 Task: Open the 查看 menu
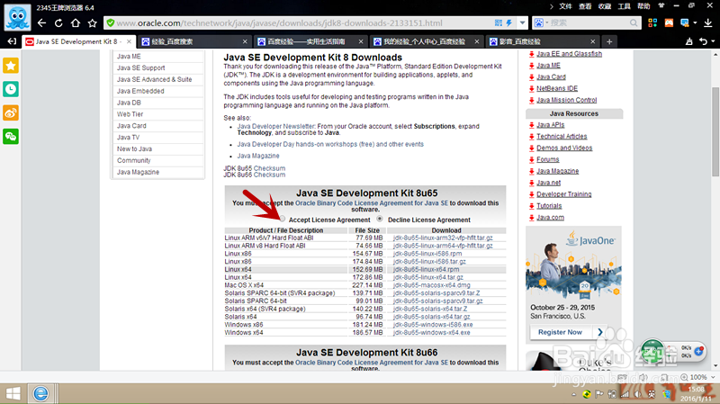point(585,6)
